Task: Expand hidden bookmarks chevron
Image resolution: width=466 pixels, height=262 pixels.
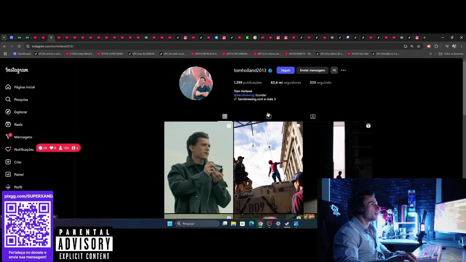Action: click(x=431, y=54)
